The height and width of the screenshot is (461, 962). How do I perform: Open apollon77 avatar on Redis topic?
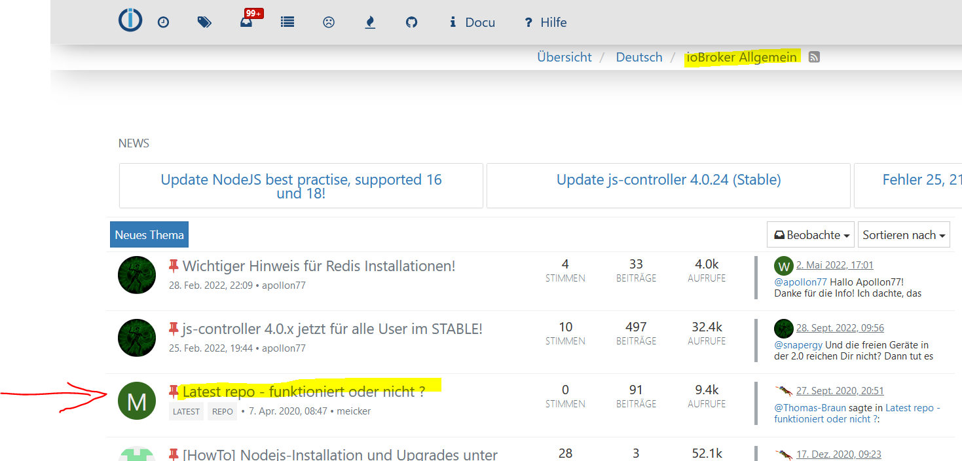(x=137, y=275)
